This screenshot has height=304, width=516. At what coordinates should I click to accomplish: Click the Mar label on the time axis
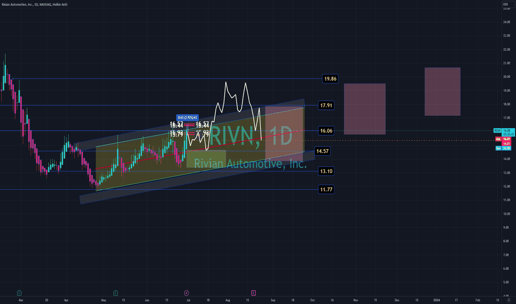point(20,300)
